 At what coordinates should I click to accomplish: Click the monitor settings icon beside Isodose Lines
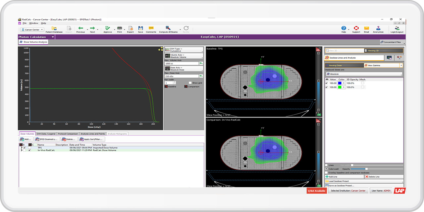tap(389, 58)
